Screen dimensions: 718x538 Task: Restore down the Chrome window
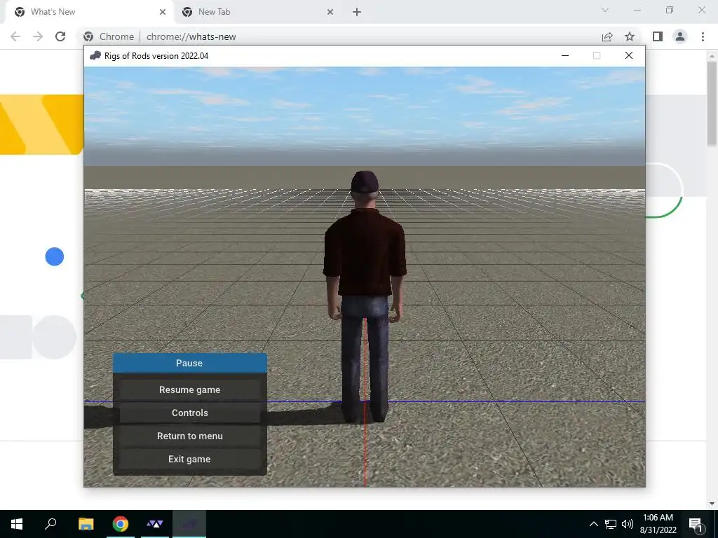pos(670,10)
